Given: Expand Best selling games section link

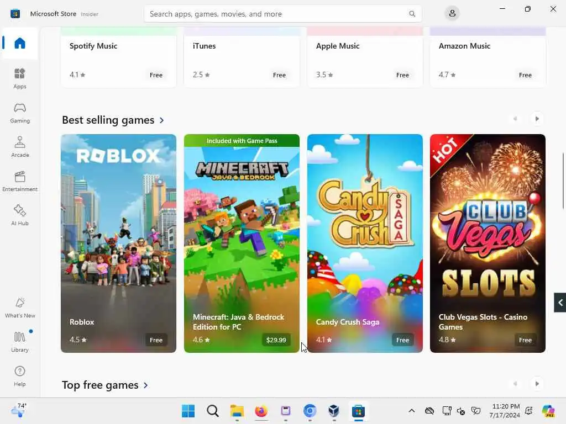Looking at the screenshot, I should pos(113,120).
